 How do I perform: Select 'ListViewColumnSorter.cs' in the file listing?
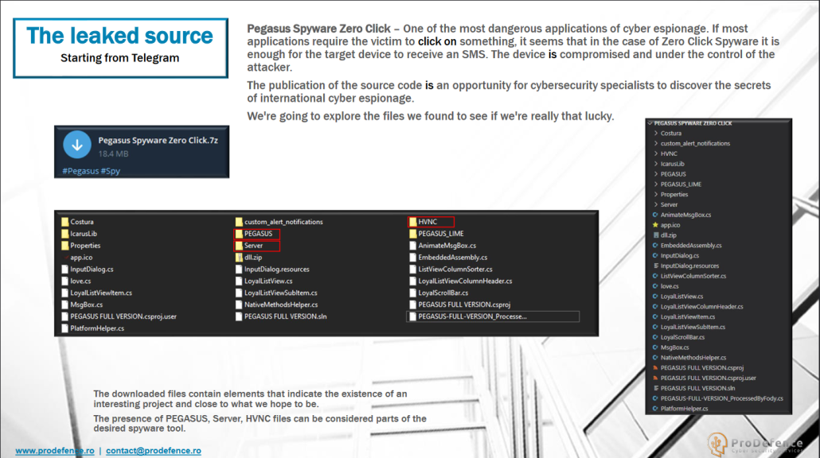pos(455,270)
